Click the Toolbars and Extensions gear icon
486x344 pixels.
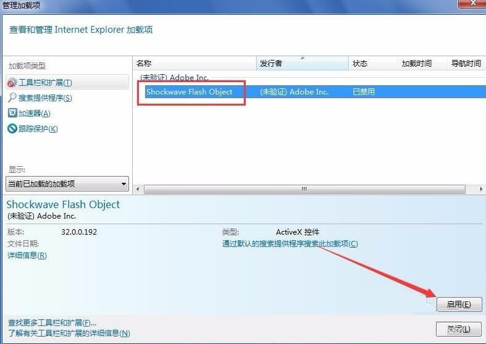pos(12,82)
